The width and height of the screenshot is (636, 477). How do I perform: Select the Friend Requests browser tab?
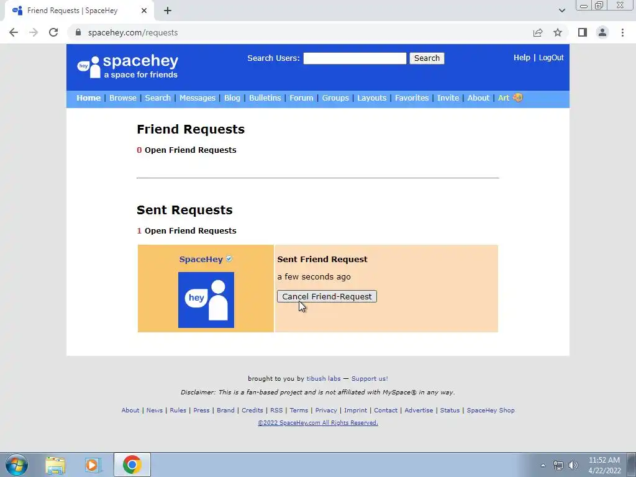pyautogui.click(x=79, y=11)
